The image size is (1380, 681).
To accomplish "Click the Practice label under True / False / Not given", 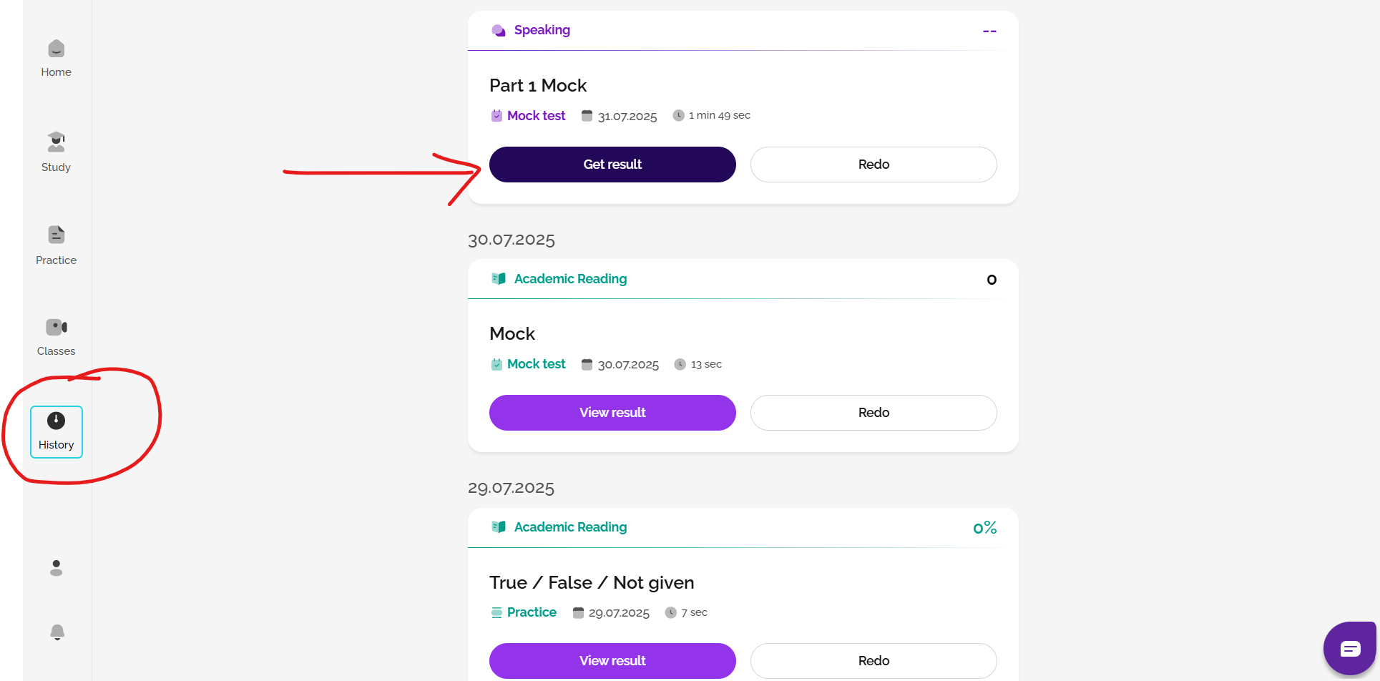I will 532,612.
